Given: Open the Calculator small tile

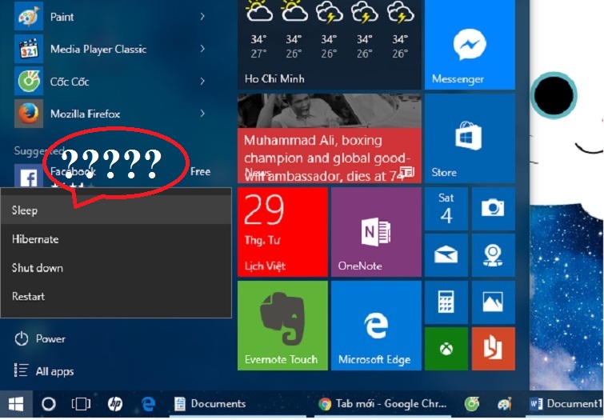Looking at the screenshot, I should pyautogui.click(x=446, y=302).
